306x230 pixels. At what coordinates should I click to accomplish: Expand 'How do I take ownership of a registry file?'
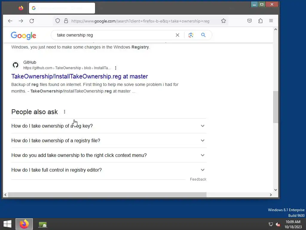tap(109, 140)
